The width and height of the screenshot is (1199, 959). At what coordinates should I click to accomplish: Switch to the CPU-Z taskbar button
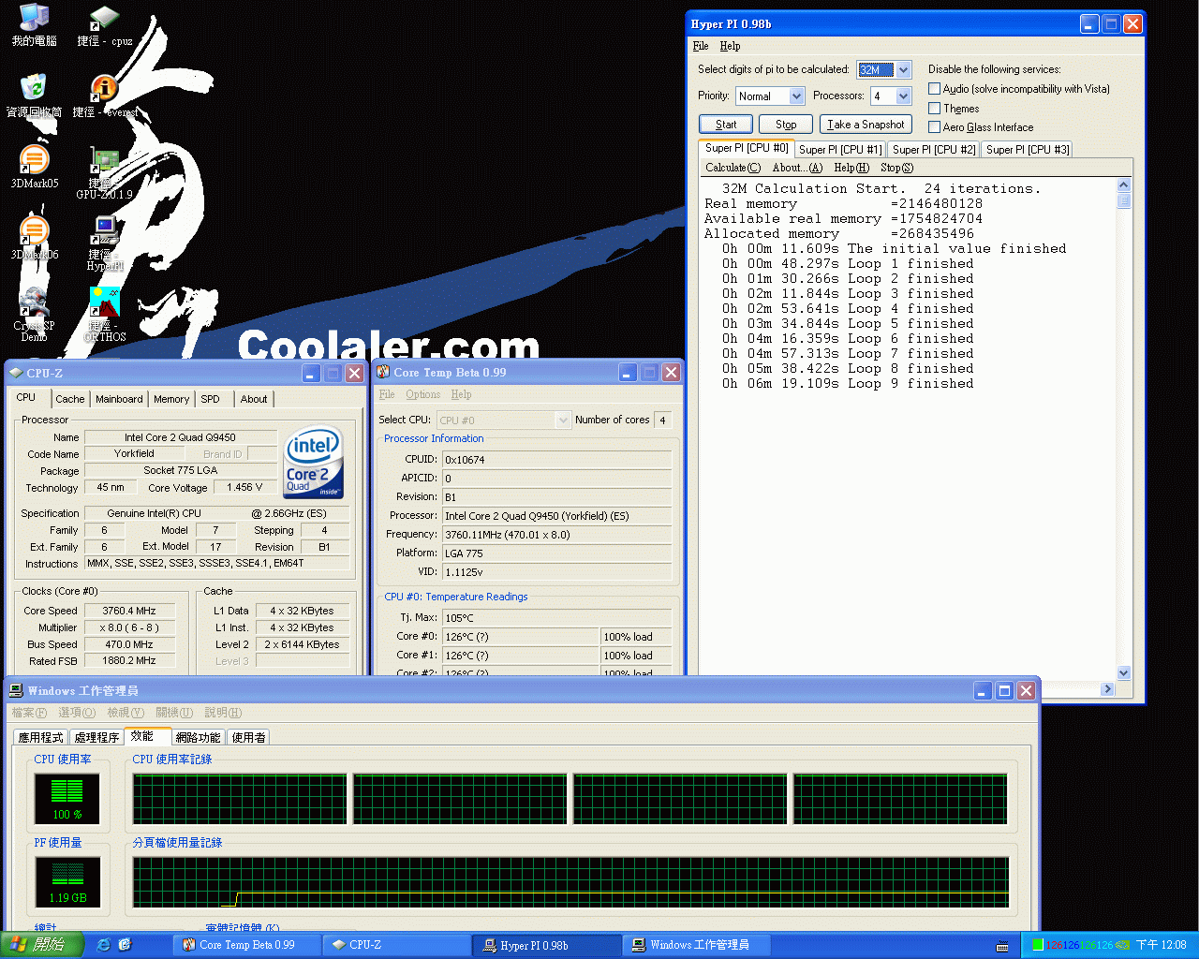397,945
